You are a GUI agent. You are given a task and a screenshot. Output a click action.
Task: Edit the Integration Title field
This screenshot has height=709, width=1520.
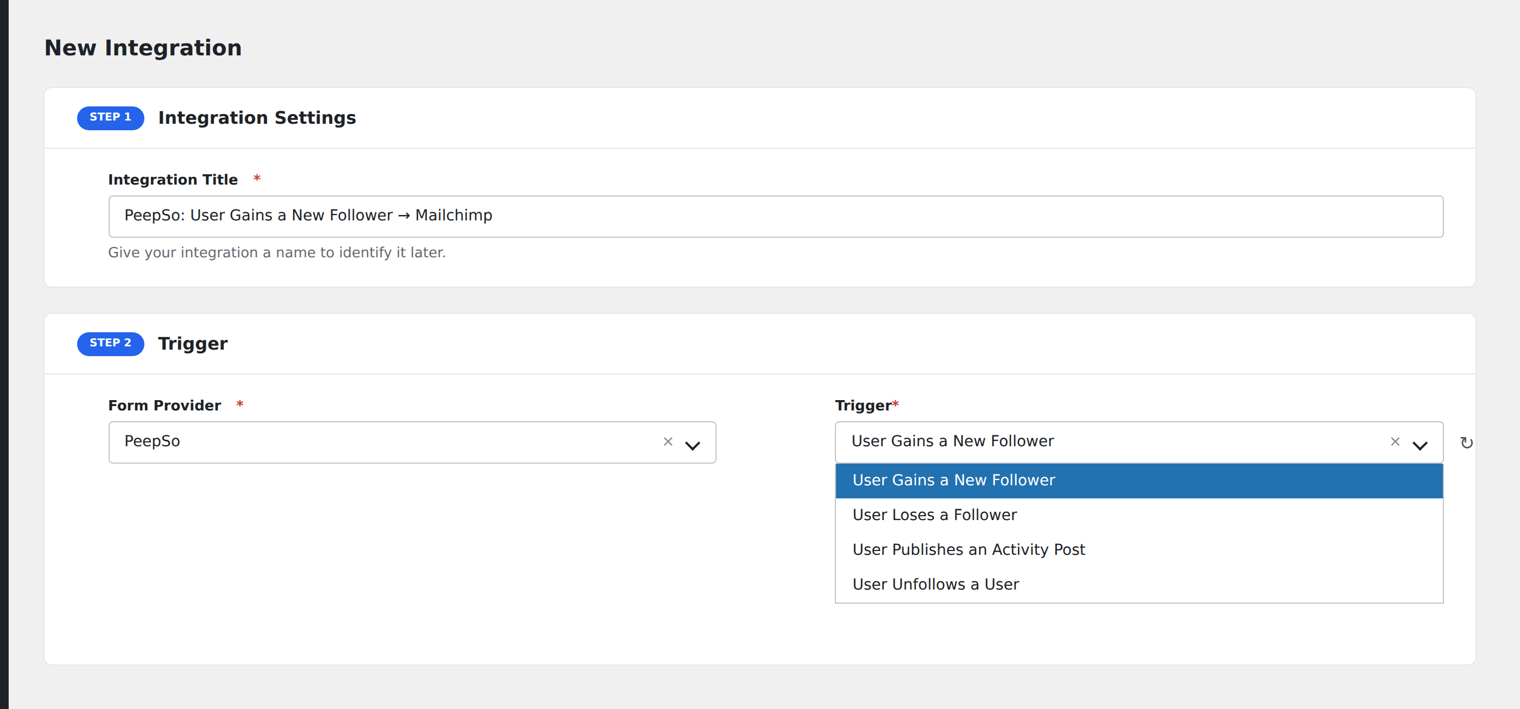click(x=775, y=217)
